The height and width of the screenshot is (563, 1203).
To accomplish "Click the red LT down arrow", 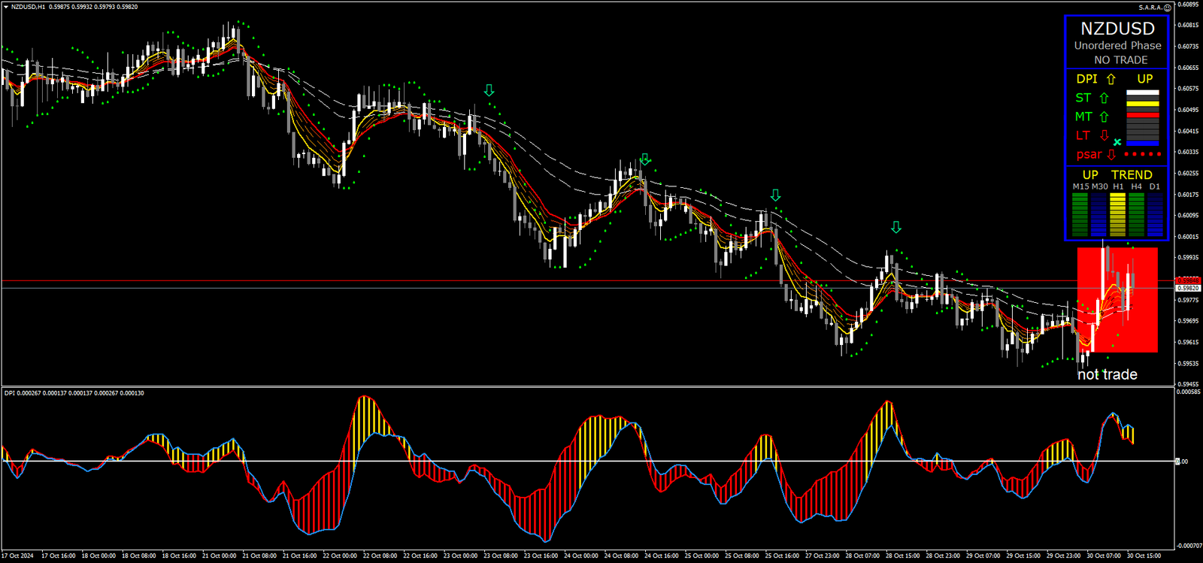I will [1104, 135].
